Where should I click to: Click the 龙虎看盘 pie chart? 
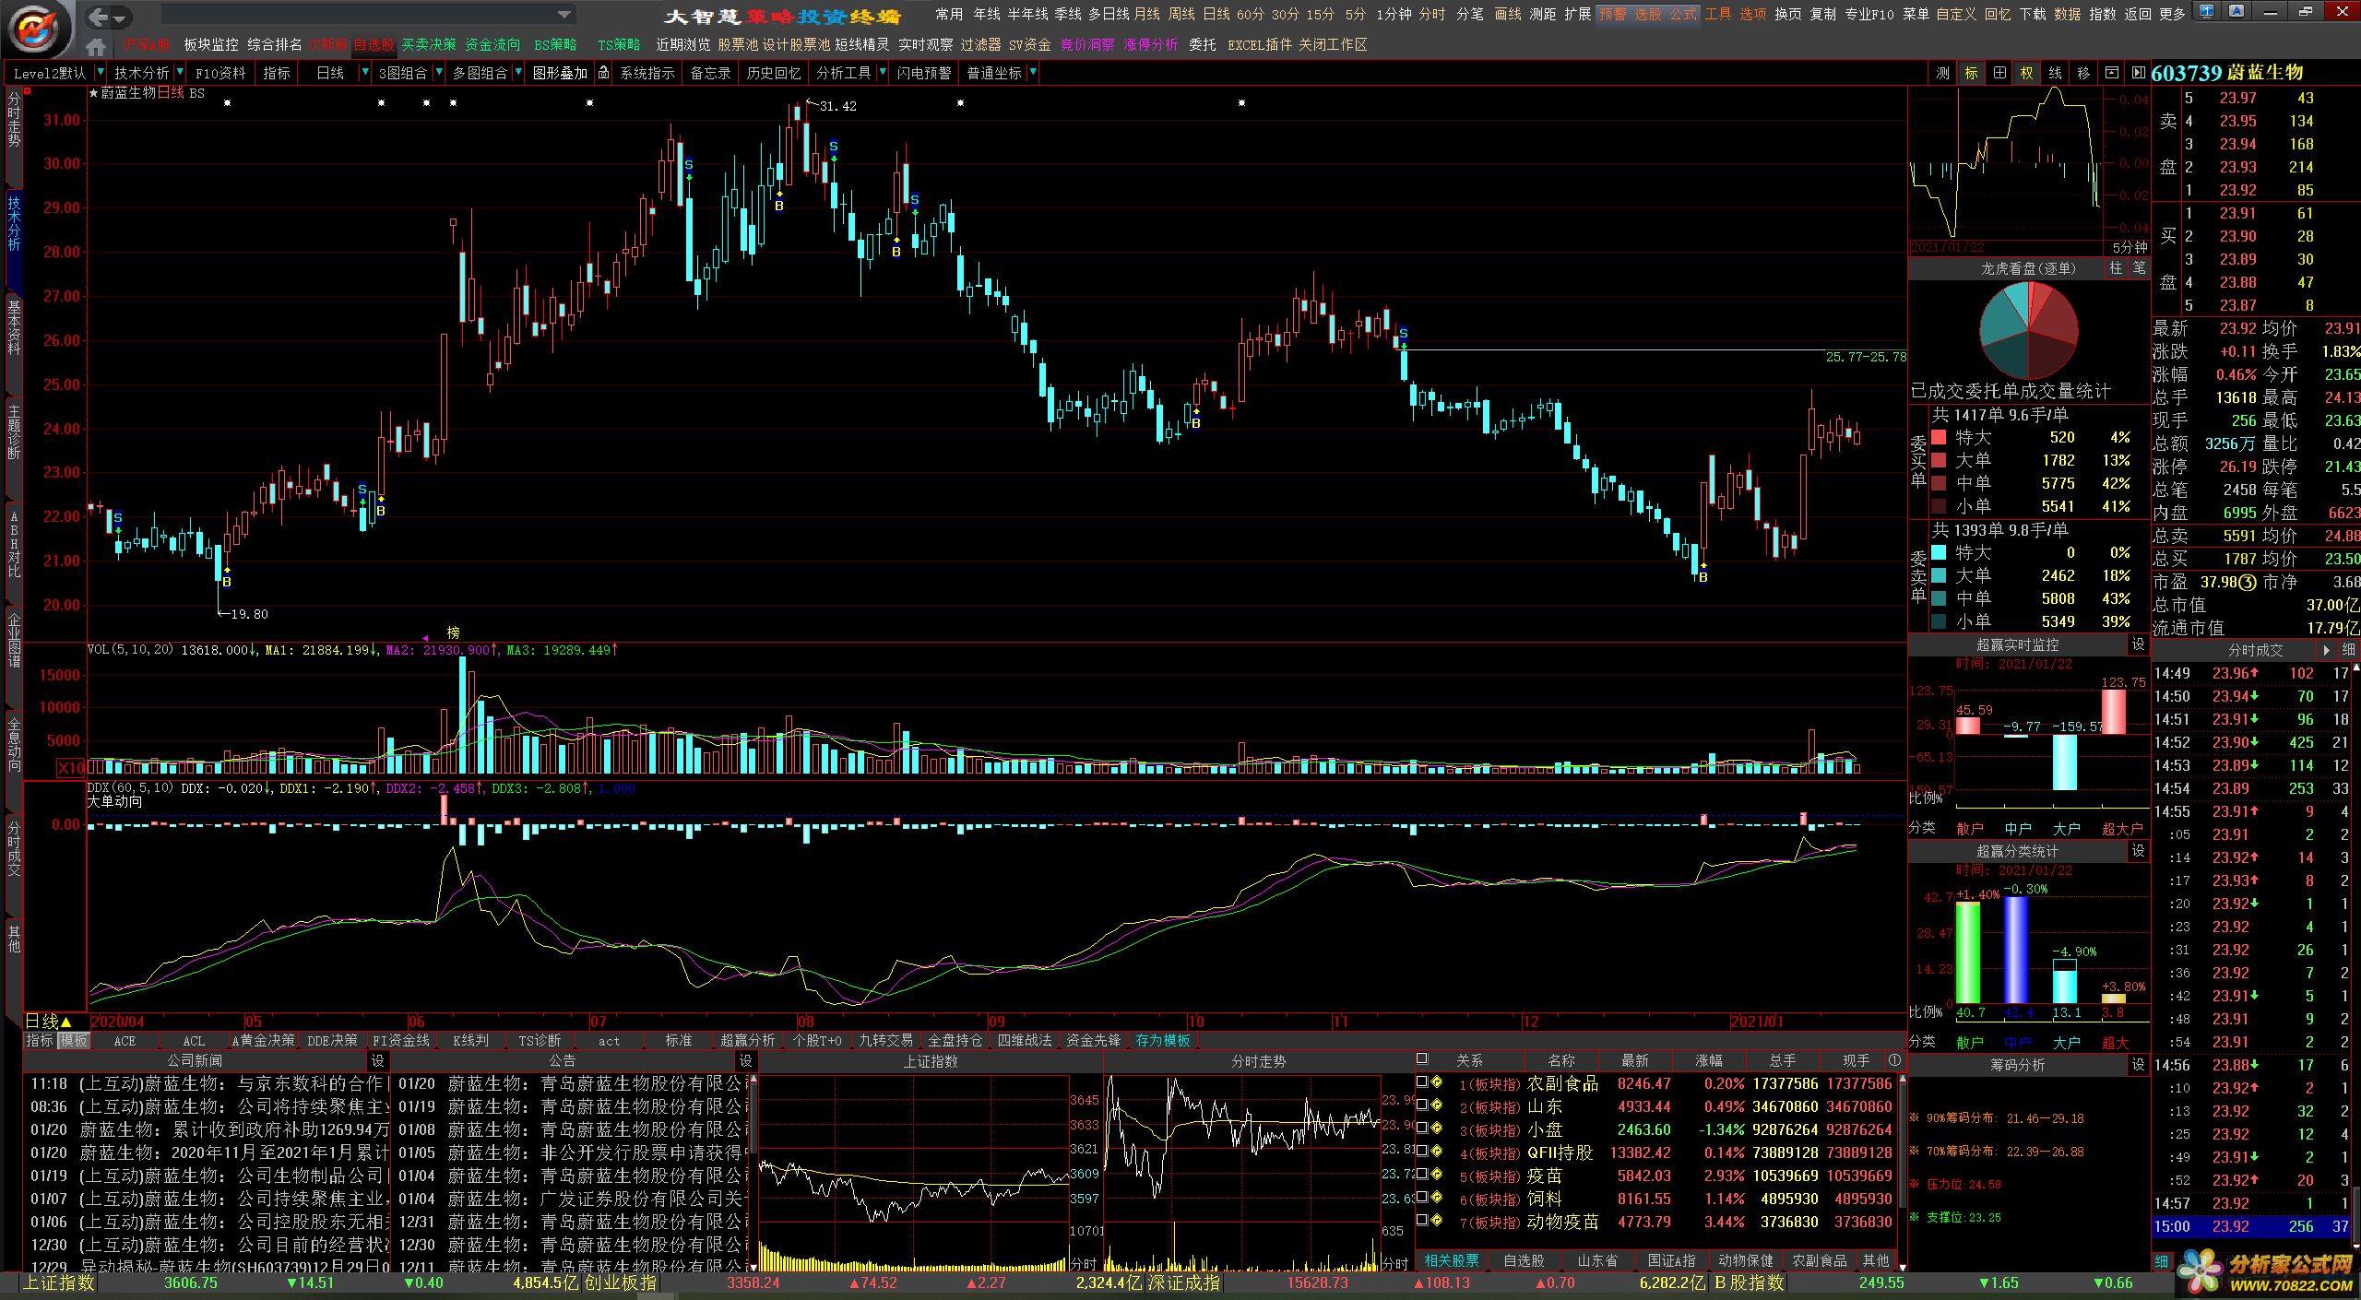click(x=2028, y=329)
